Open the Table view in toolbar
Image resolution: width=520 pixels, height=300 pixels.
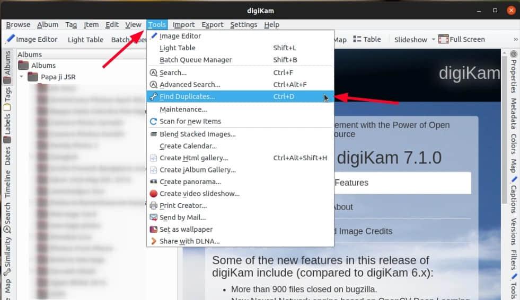(367, 39)
